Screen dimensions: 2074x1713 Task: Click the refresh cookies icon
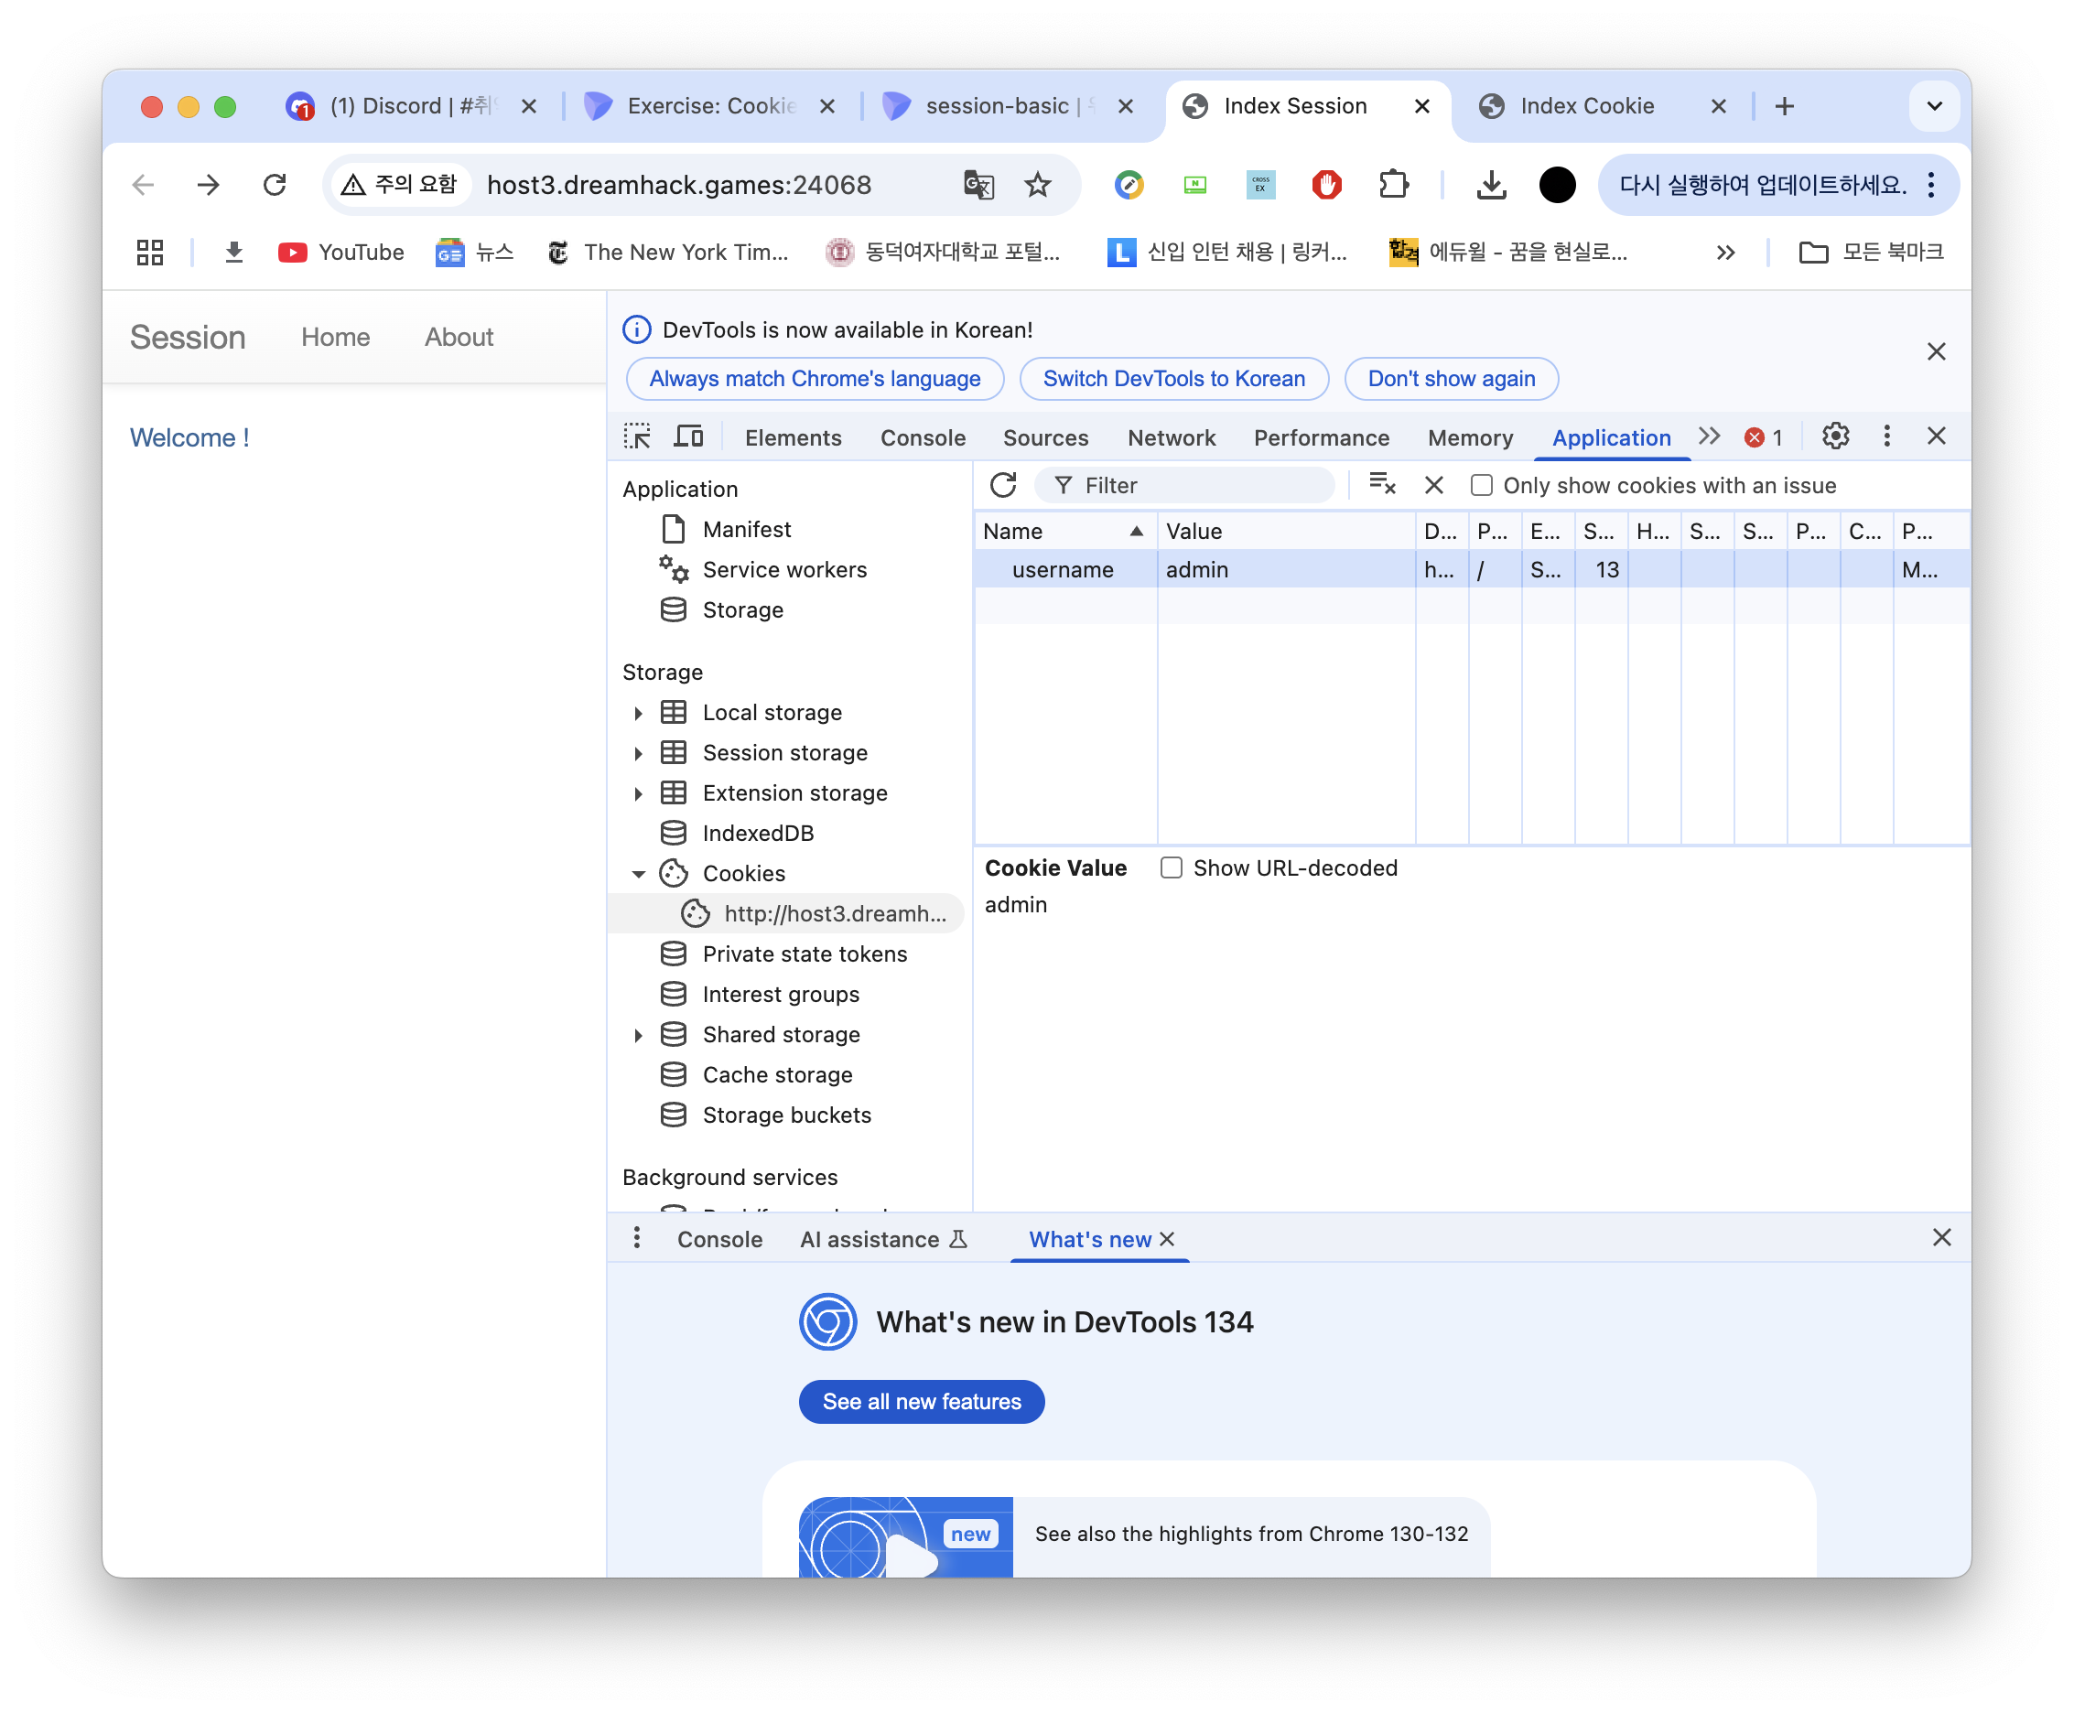[1003, 486]
